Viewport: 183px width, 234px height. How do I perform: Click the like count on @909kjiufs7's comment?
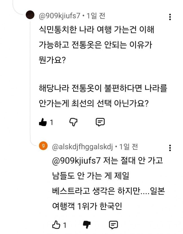click(x=52, y=123)
